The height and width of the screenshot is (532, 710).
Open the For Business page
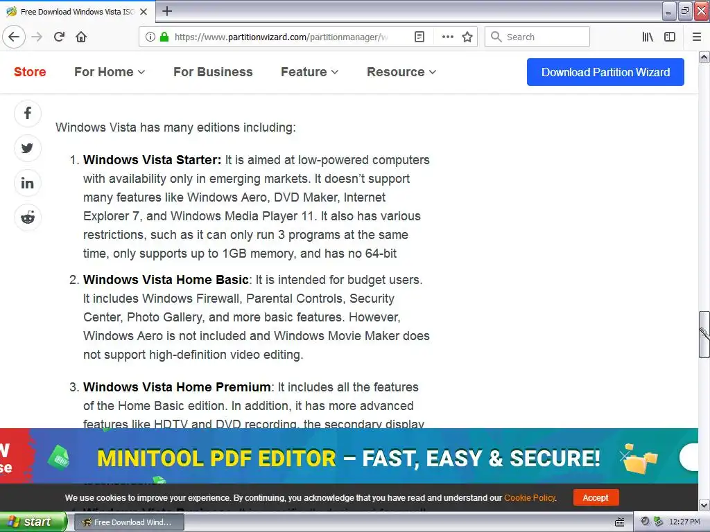pyautogui.click(x=214, y=72)
